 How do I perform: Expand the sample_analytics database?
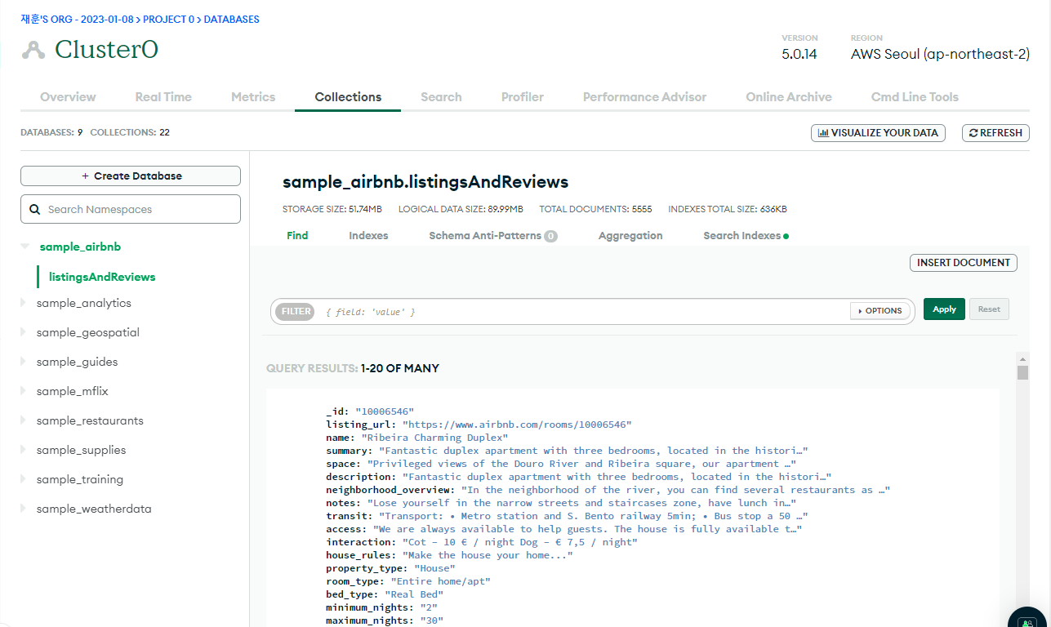click(24, 303)
